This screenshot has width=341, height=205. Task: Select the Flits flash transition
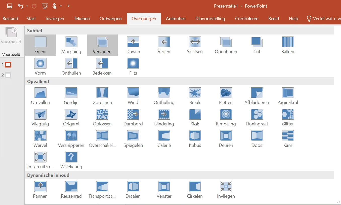click(x=133, y=66)
